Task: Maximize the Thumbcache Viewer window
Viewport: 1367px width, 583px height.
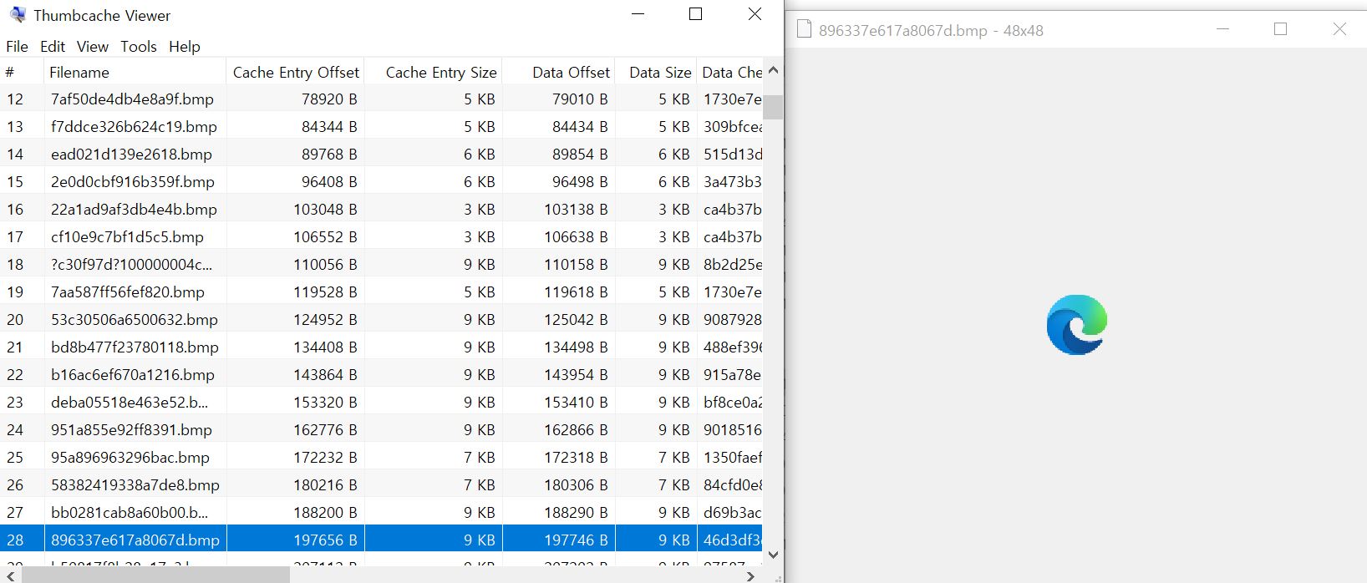Action: pos(695,14)
